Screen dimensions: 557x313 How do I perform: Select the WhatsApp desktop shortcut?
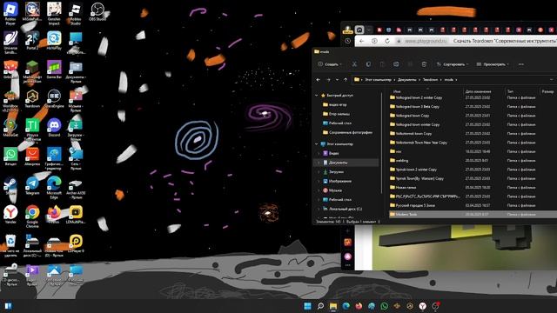point(10,156)
